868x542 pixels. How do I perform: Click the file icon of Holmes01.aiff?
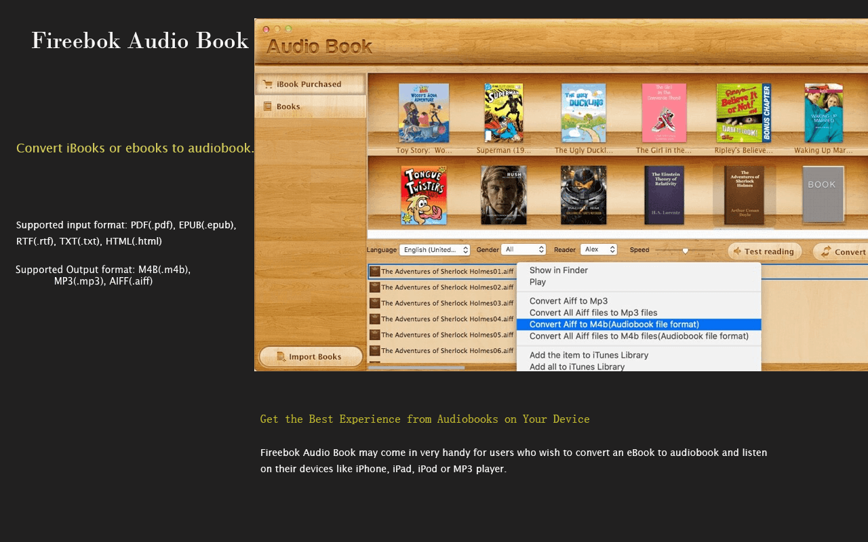[374, 272]
